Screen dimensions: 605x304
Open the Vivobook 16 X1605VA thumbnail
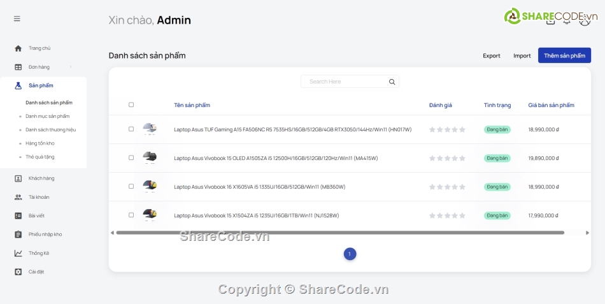pyautogui.click(x=150, y=186)
